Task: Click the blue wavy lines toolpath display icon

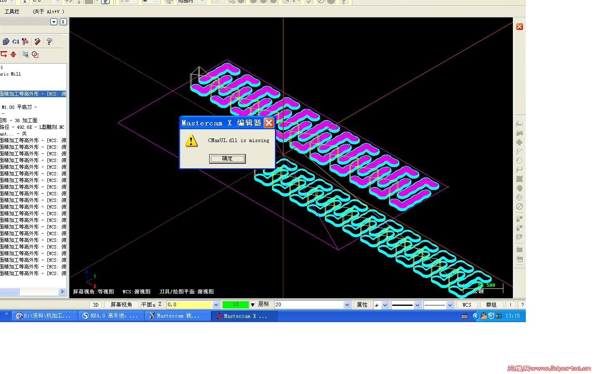Action: point(25,54)
